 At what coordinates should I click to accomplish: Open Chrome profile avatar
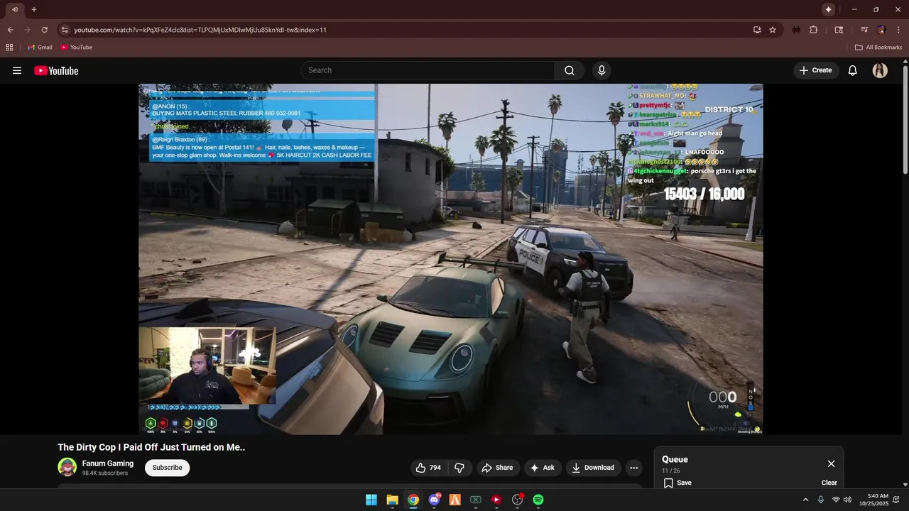881,30
